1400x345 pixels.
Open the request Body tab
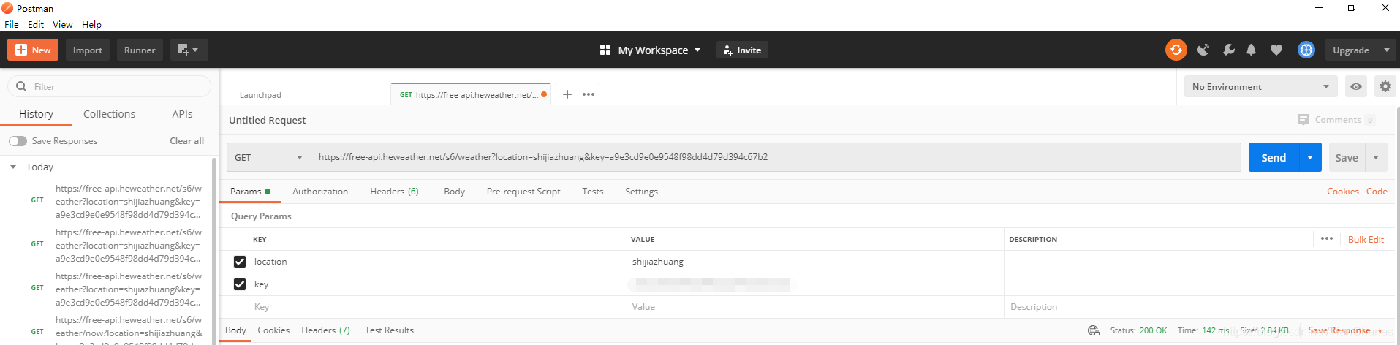point(454,192)
